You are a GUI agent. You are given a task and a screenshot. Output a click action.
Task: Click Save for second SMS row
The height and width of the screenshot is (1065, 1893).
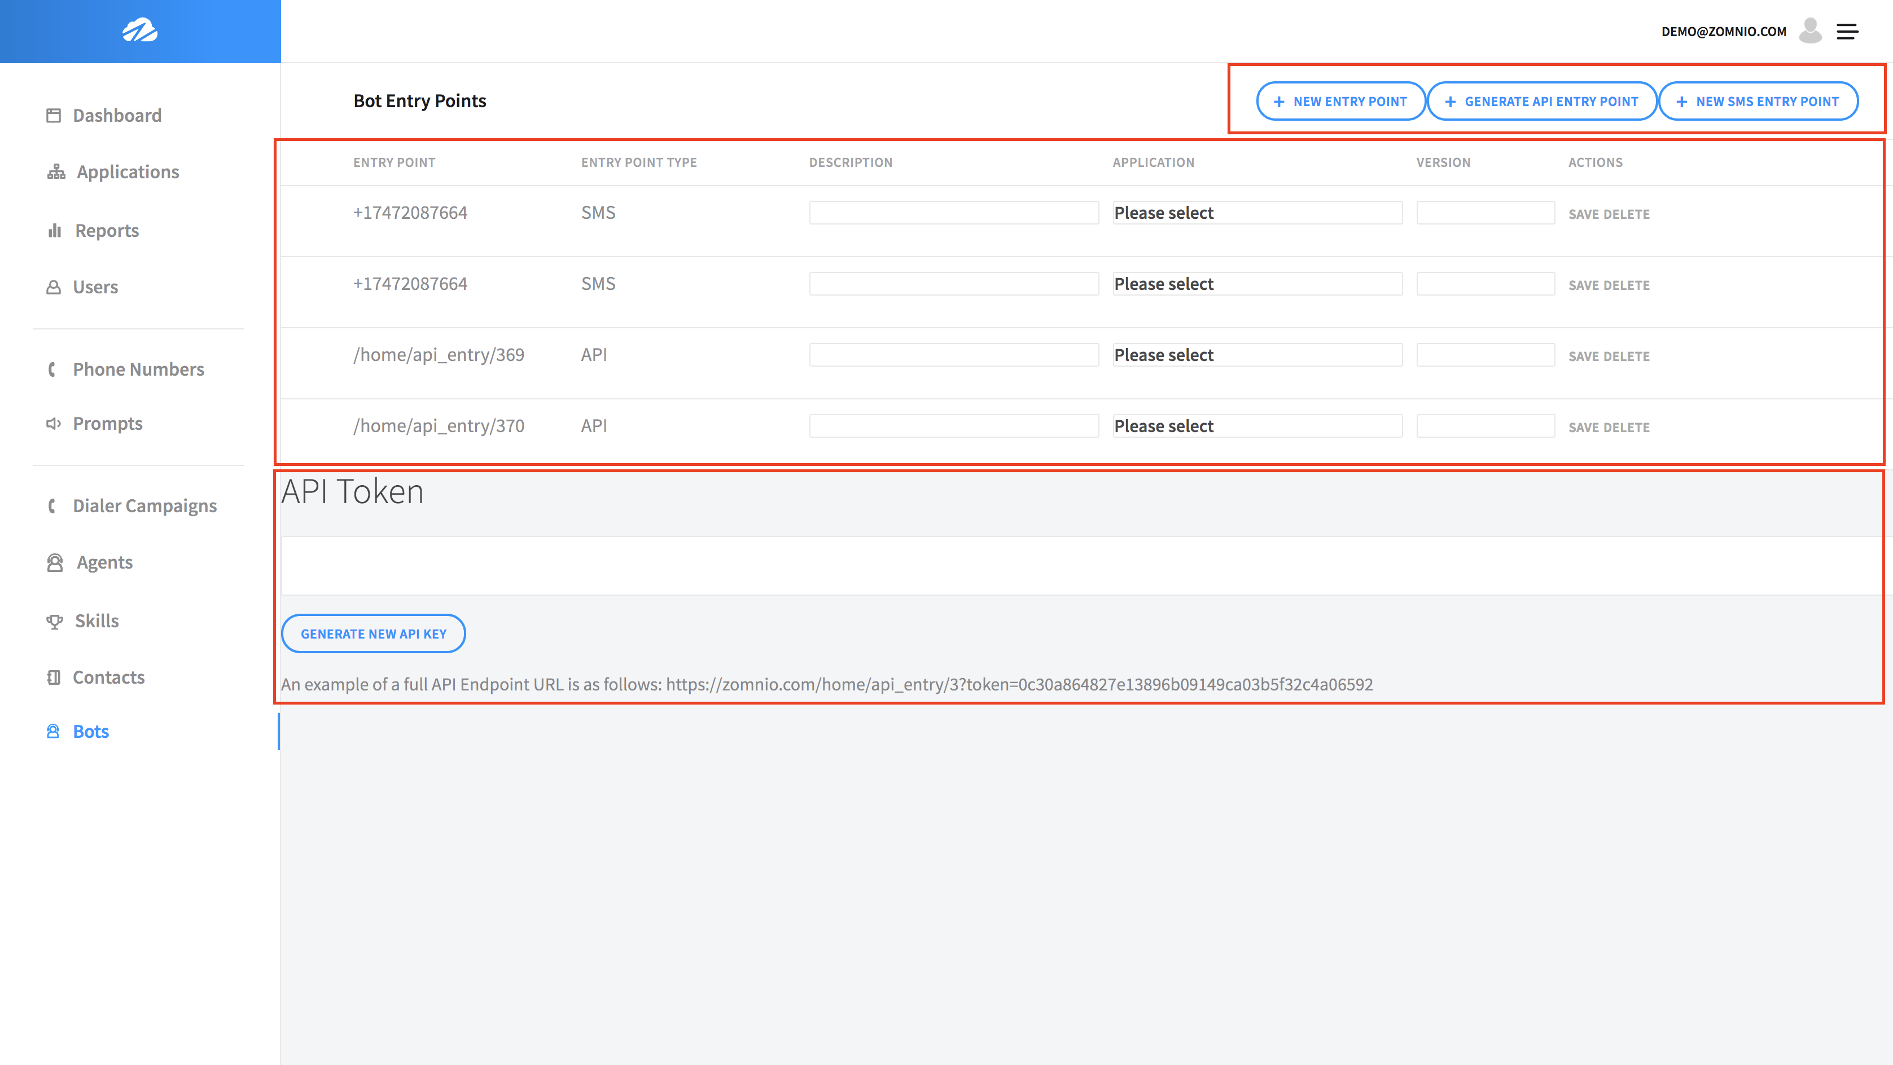(1584, 286)
